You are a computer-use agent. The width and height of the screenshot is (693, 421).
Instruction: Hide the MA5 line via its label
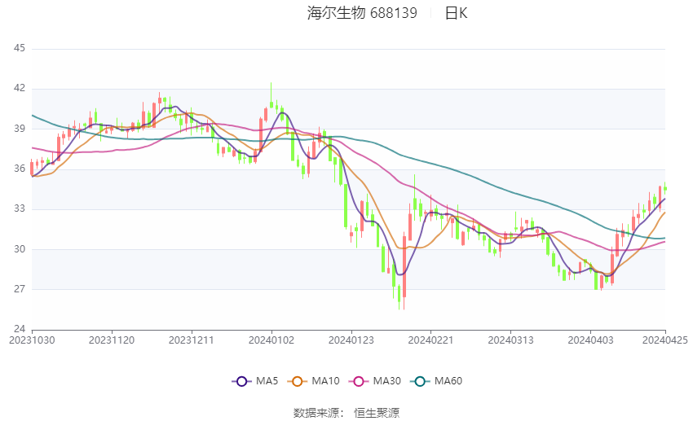[x=267, y=381]
